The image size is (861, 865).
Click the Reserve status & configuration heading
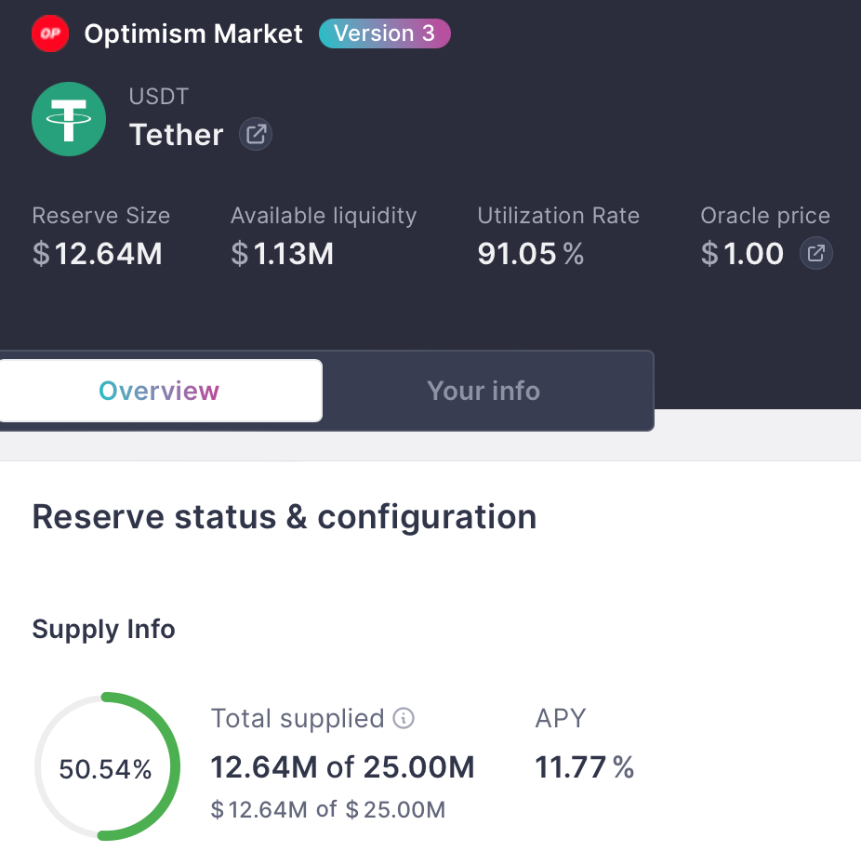284,516
